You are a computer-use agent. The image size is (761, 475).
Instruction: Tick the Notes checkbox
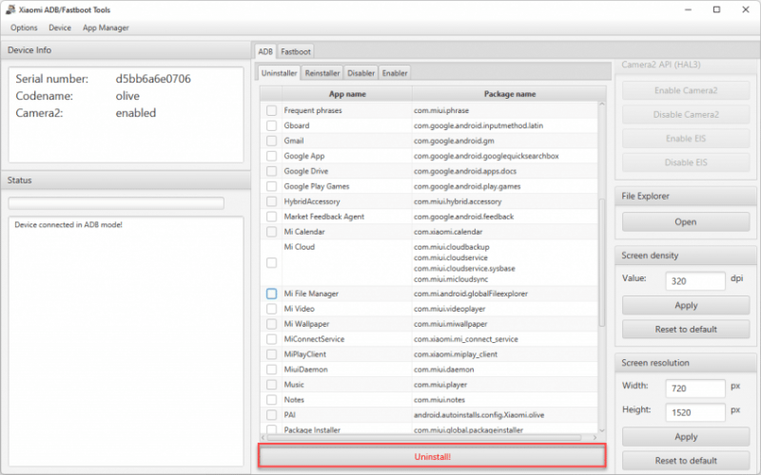pyautogui.click(x=271, y=400)
